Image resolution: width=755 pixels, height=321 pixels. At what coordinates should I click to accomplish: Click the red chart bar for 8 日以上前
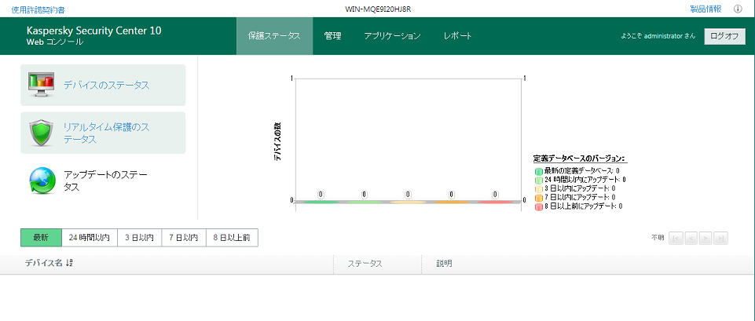(x=495, y=202)
